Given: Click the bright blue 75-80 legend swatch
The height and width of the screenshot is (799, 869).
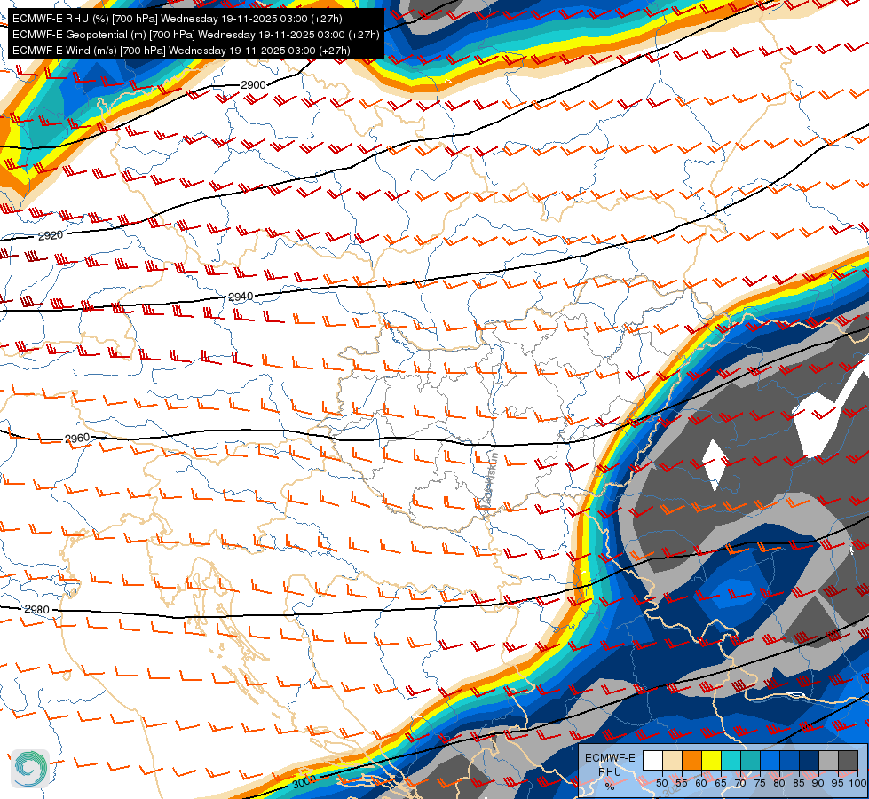Looking at the screenshot, I should (x=770, y=760).
